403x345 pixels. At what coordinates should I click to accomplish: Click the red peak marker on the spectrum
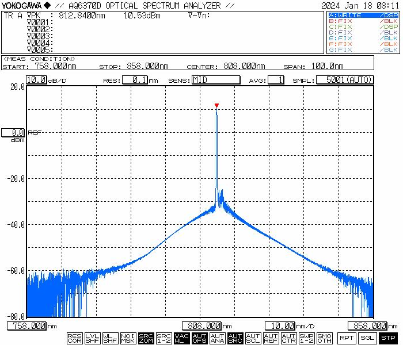(216, 105)
